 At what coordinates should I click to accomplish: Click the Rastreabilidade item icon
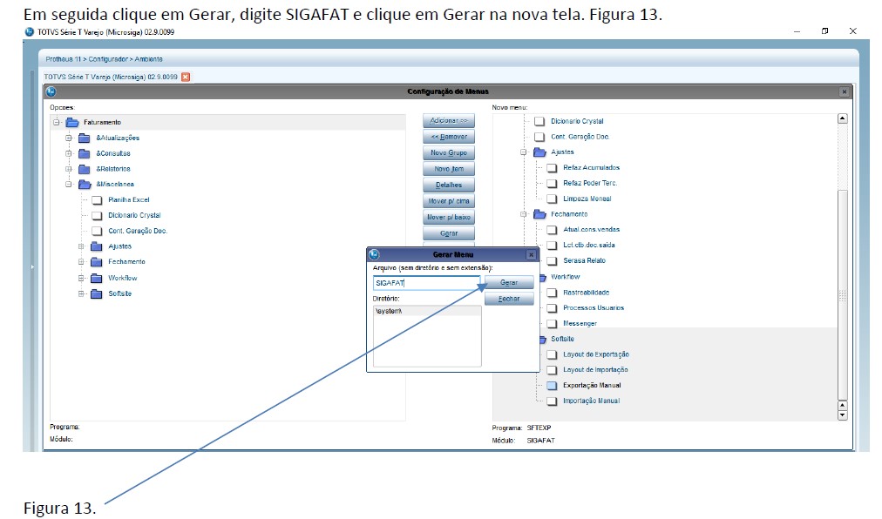click(552, 293)
